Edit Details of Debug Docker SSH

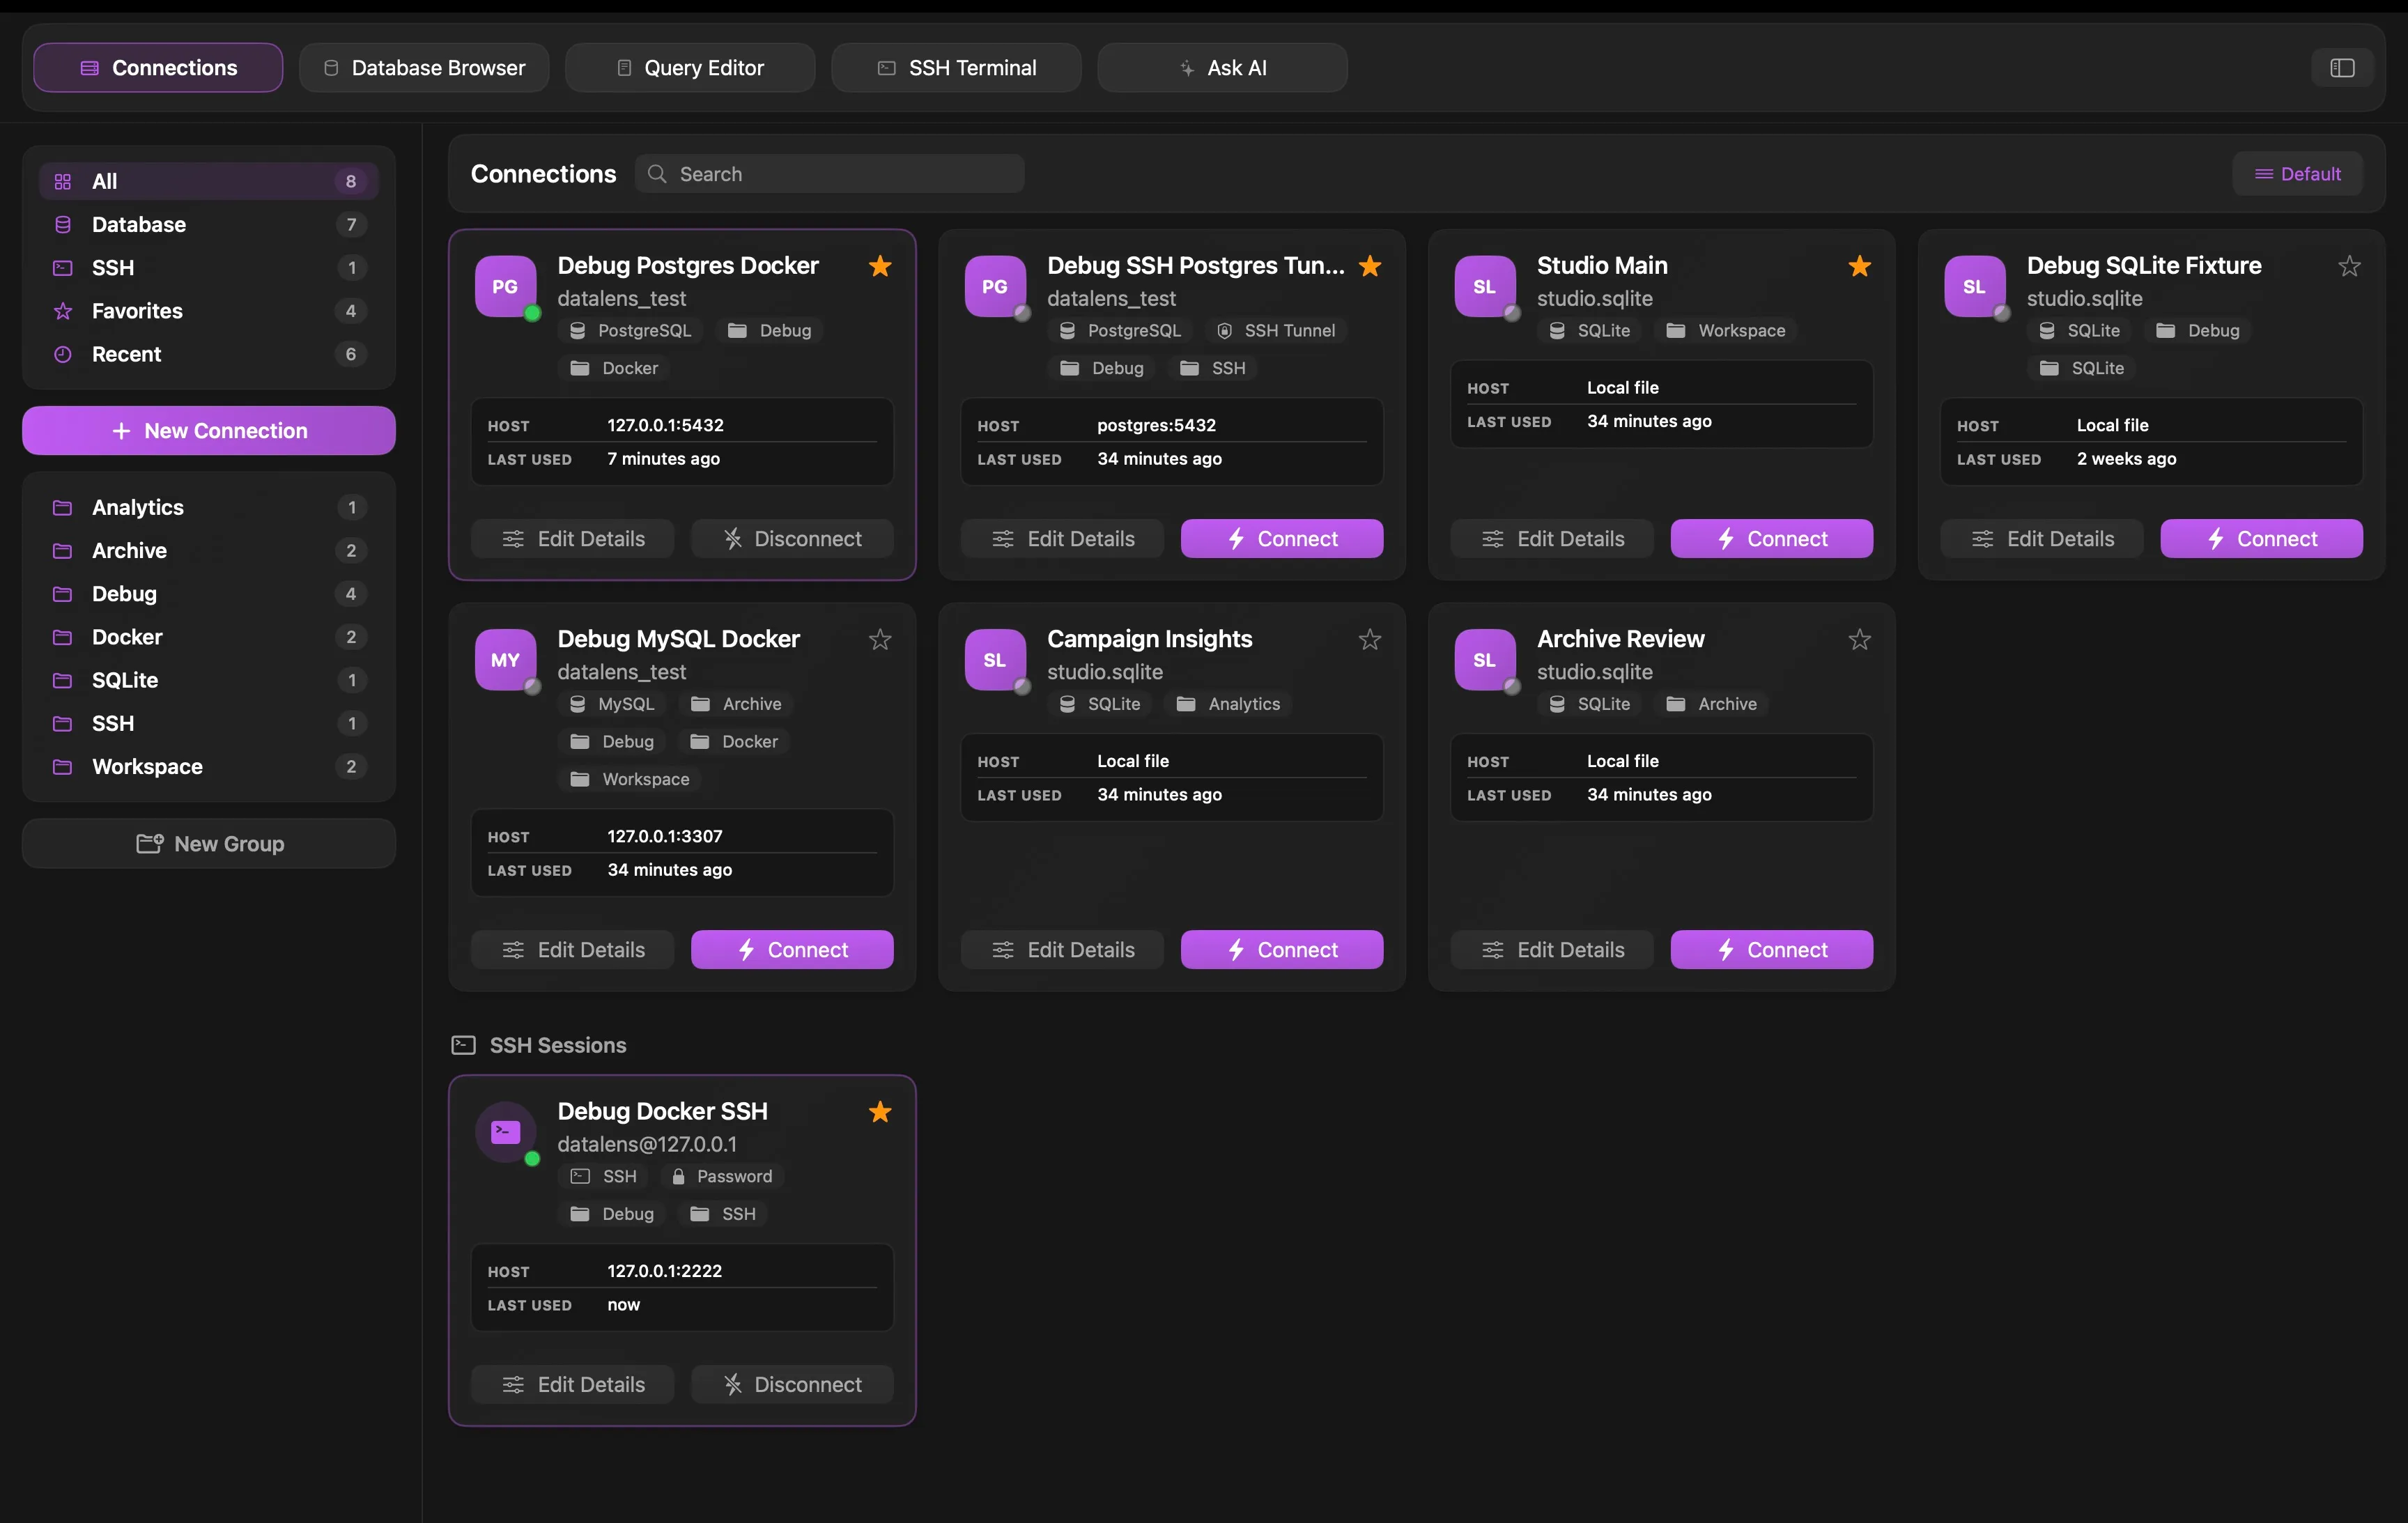pyautogui.click(x=573, y=1385)
